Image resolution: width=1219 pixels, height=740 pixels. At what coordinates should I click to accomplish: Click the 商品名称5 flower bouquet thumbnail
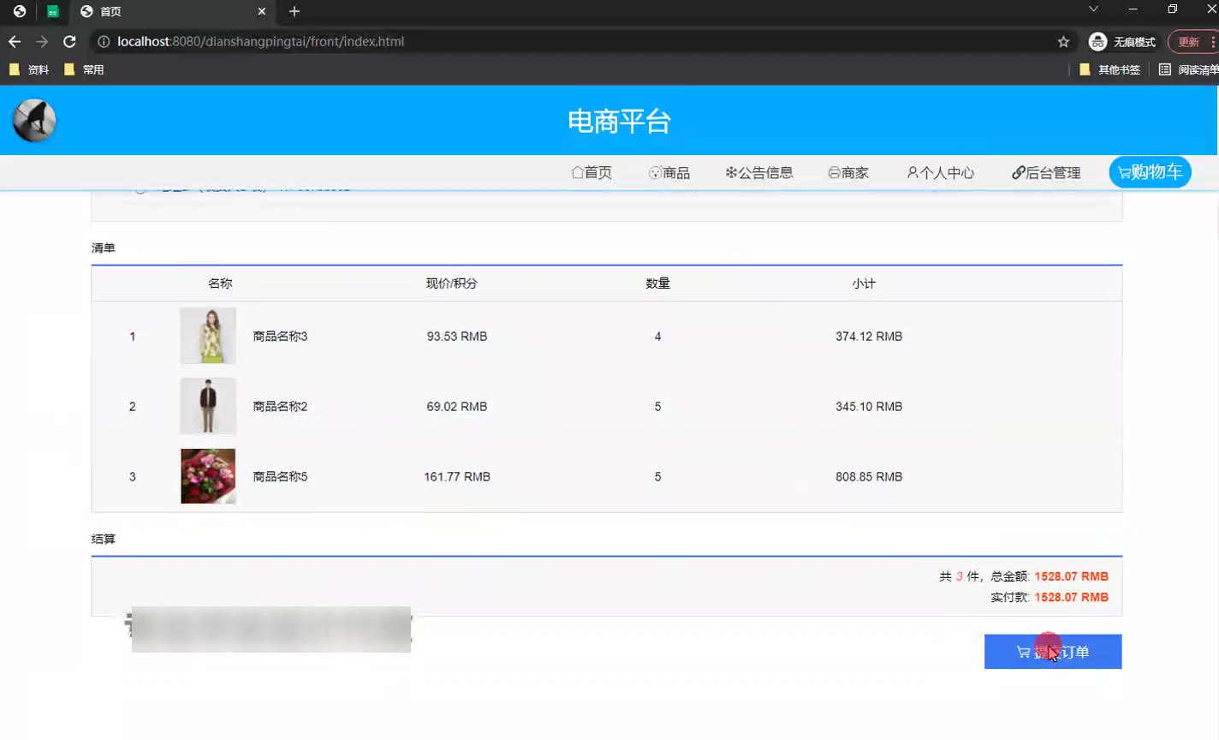(208, 476)
